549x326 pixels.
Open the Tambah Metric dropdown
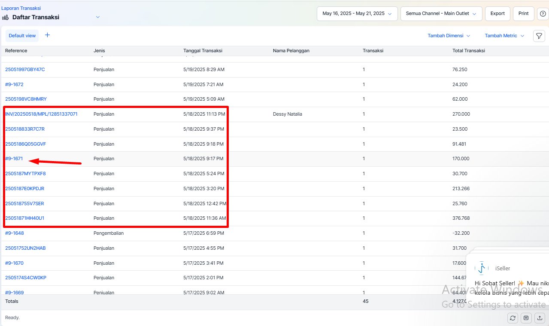[504, 36]
